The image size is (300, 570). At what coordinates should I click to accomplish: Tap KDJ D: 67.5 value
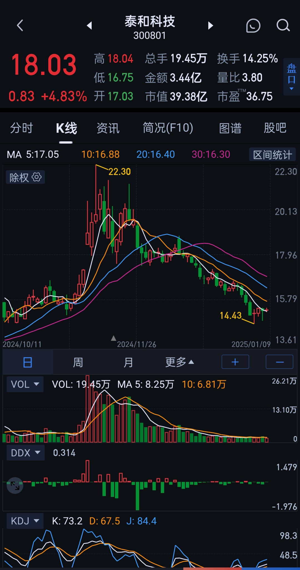pyautogui.click(x=104, y=521)
